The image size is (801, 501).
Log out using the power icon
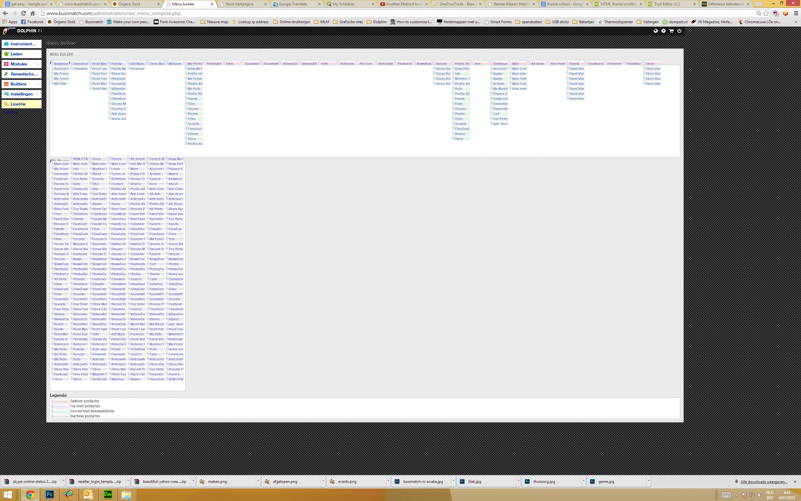679,31
